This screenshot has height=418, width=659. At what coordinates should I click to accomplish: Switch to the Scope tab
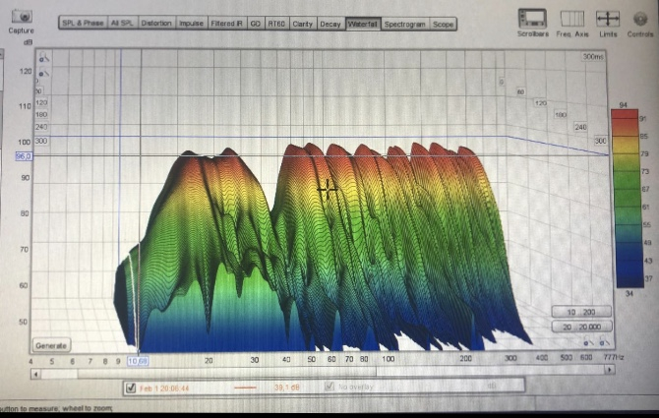point(444,23)
